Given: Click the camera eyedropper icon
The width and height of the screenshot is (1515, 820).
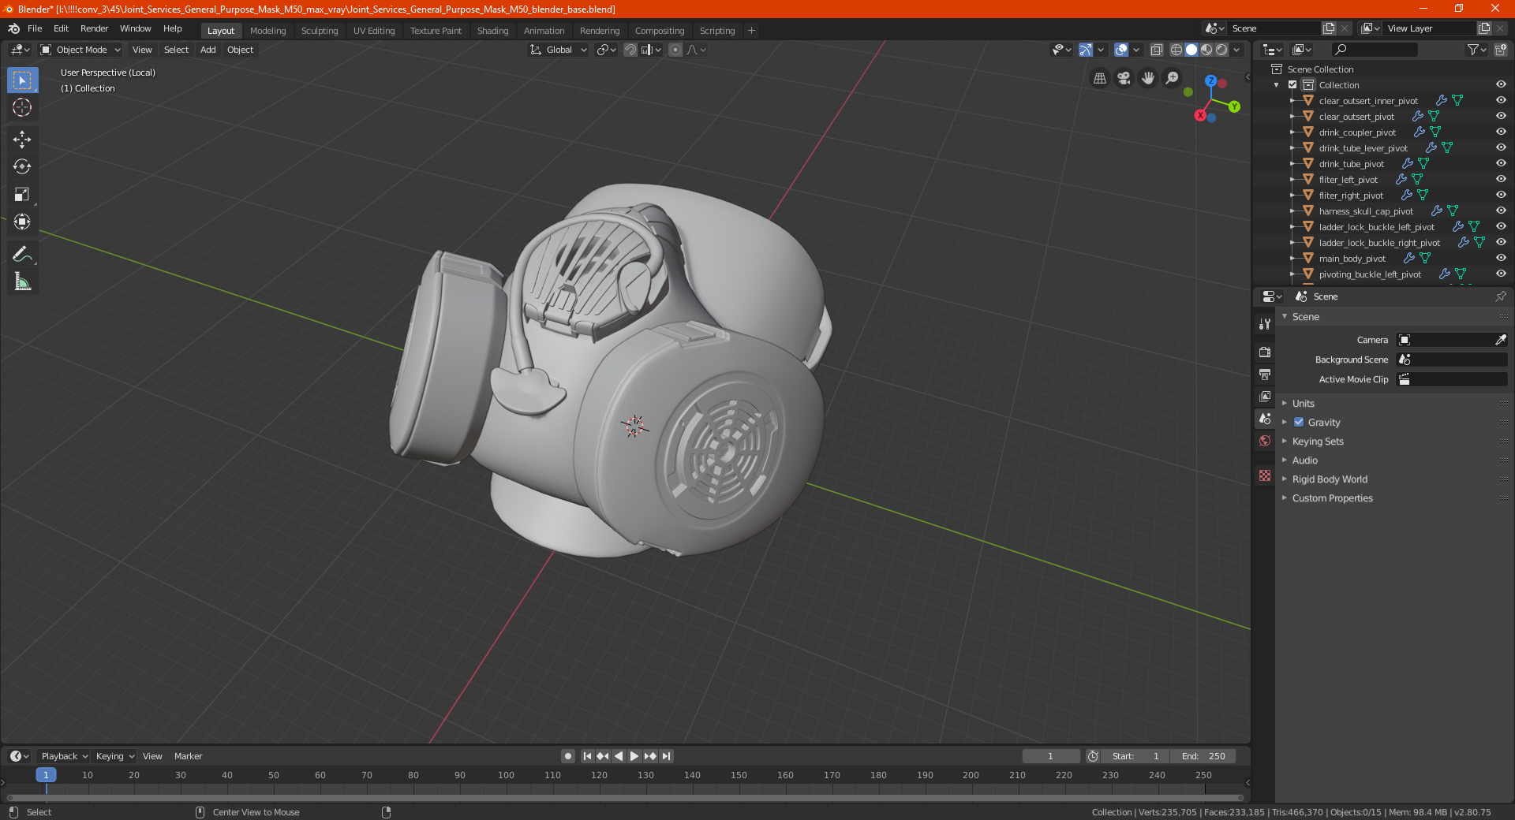Looking at the screenshot, I should coord(1500,340).
